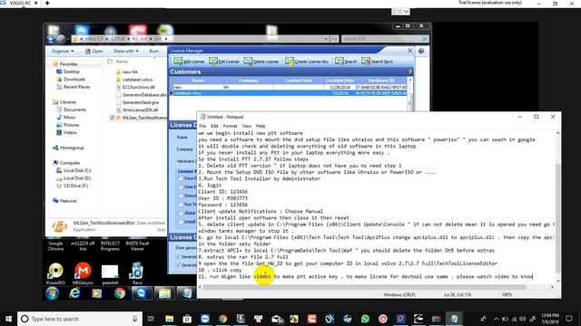The height and width of the screenshot is (326, 581).
Task: Switch to the VOLVO-PC tab
Action: (19, 3)
